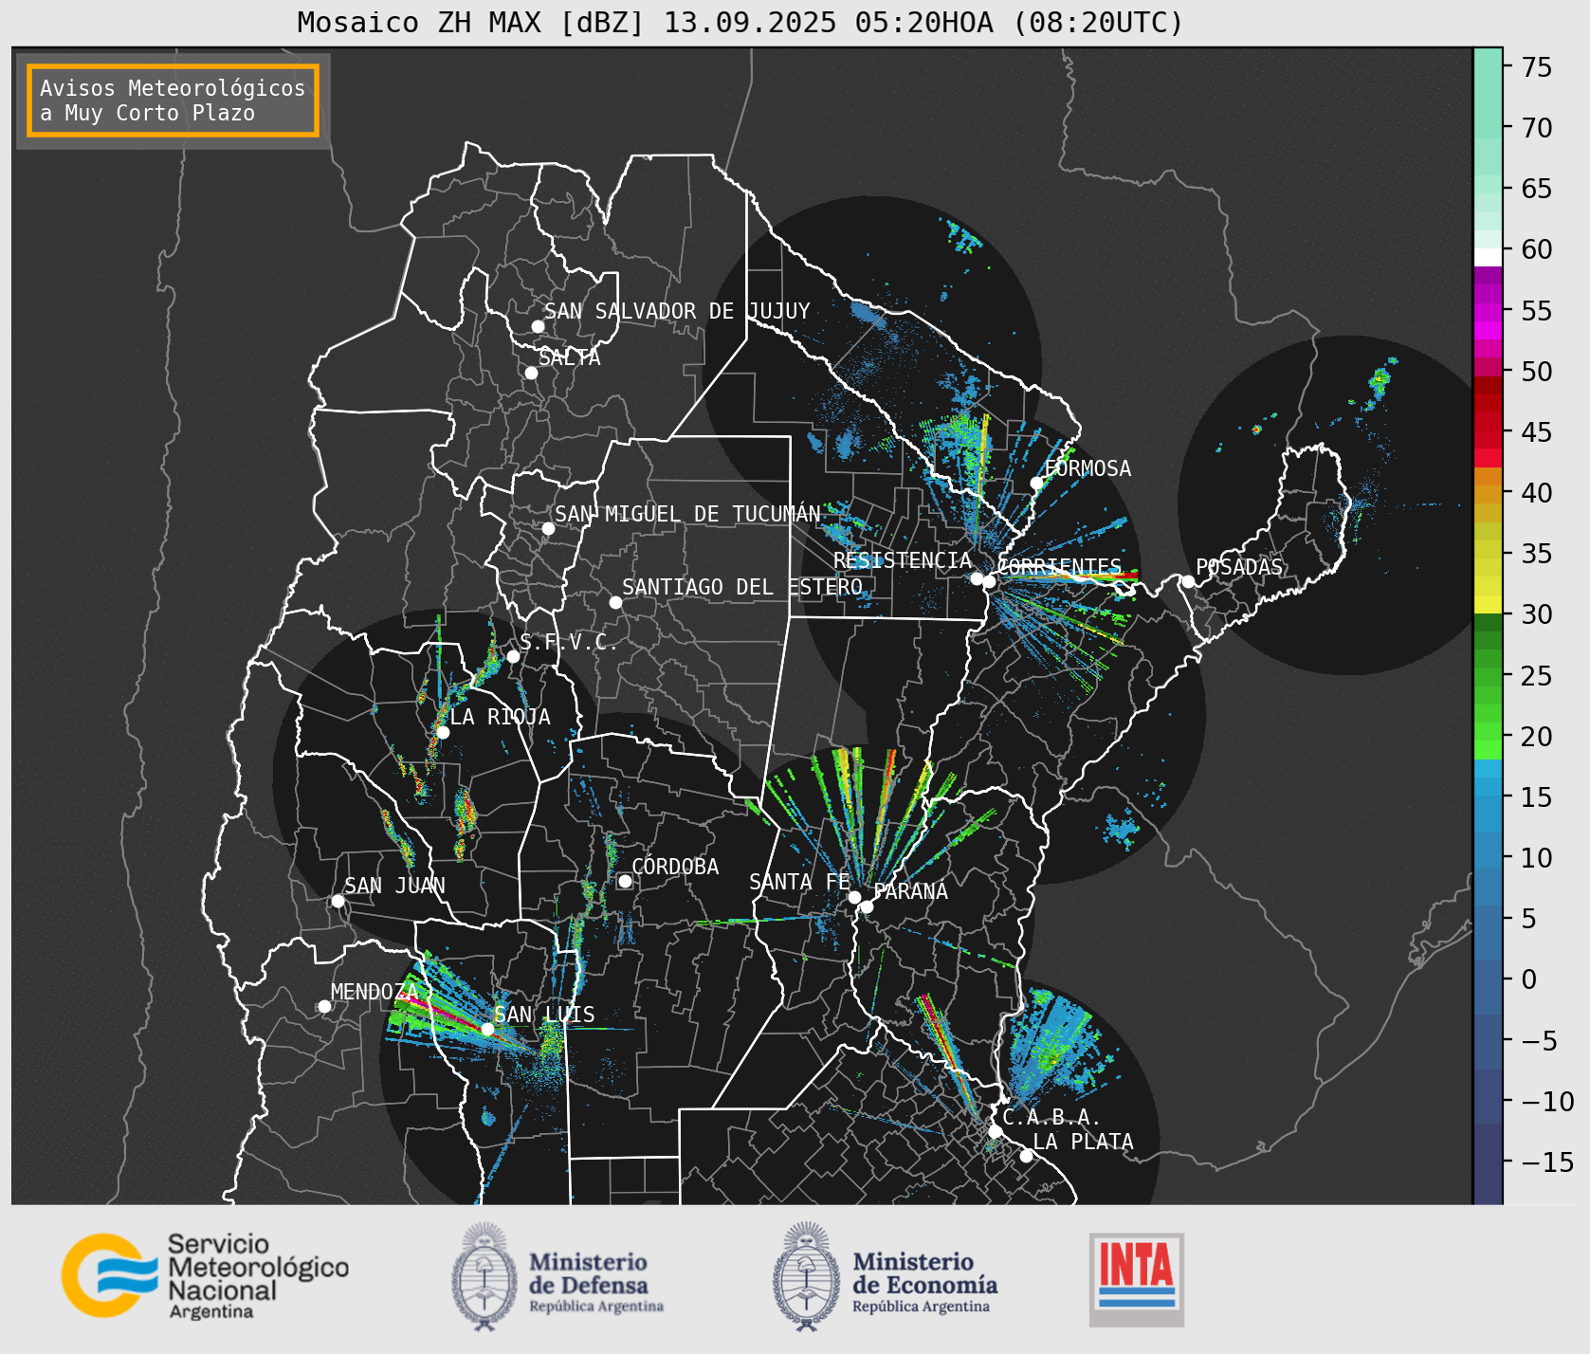Click the Salta city dot
This screenshot has width=1590, height=1354.
coord(531,373)
